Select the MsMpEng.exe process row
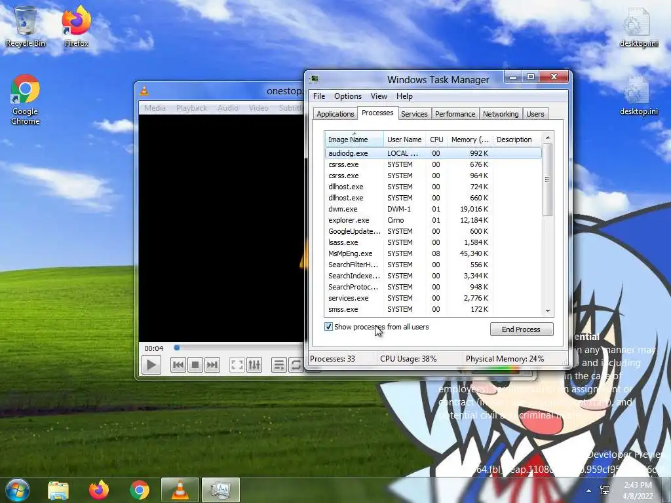Viewport: 671px width, 503px height. [x=433, y=253]
